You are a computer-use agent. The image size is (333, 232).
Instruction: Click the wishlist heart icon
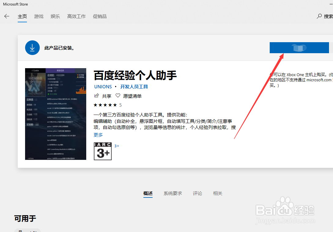coord(118,96)
